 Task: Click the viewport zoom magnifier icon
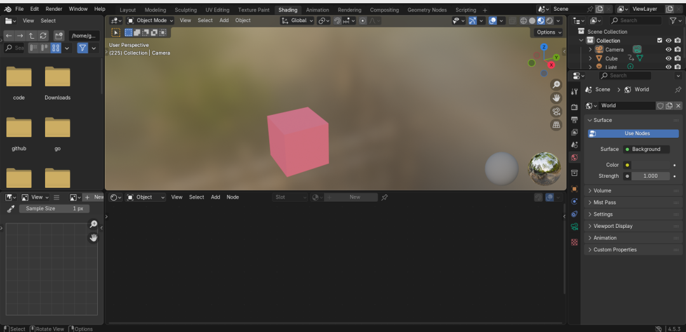click(556, 85)
